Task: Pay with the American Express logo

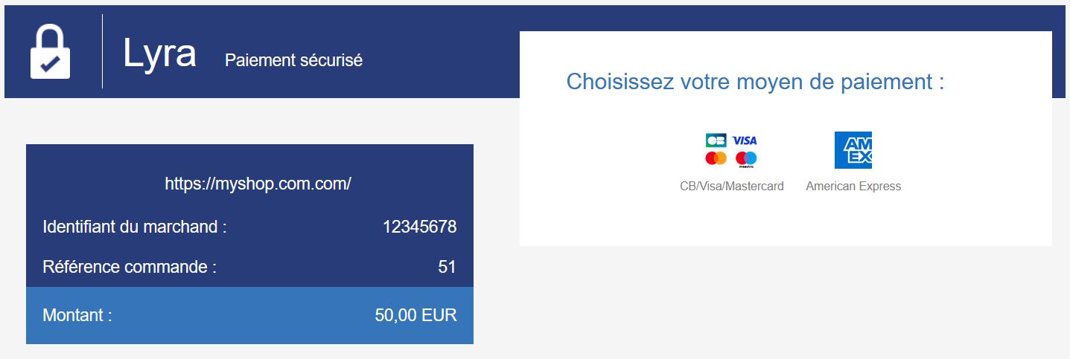Action: [853, 150]
